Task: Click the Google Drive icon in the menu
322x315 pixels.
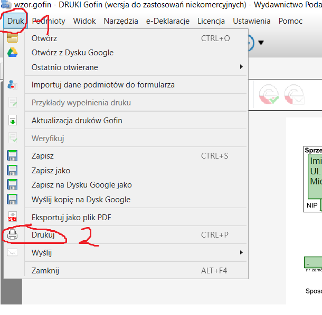Action: (x=12, y=53)
